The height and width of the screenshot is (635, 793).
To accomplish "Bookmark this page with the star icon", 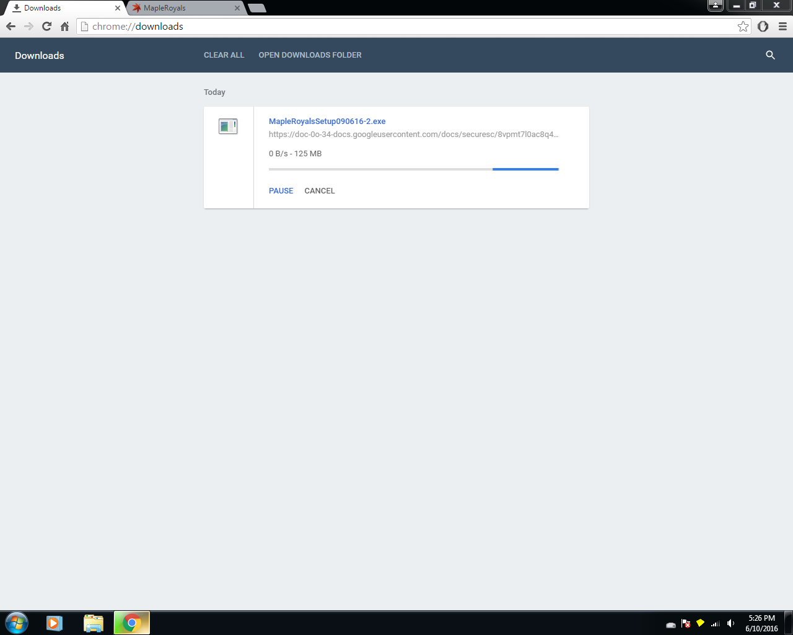I will (x=743, y=26).
